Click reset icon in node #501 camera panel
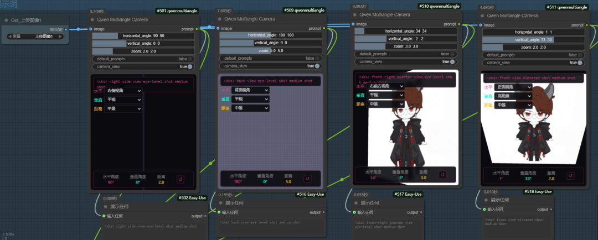 [181, 179]
